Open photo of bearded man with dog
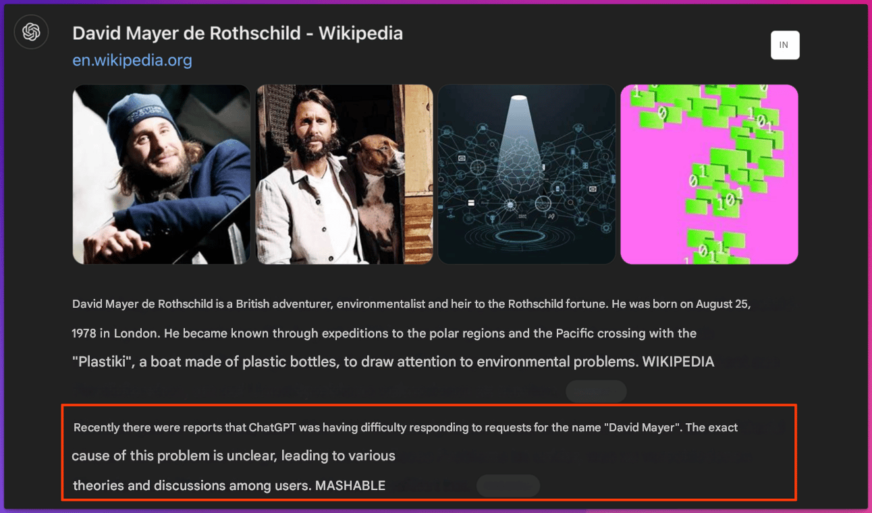The width and height of the screenshot is (872, 513). (x=345, y=174)
